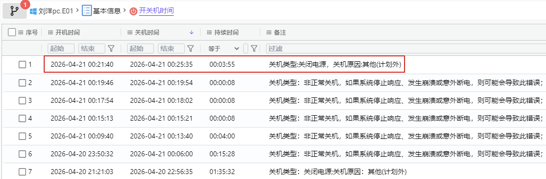546x179 pixels.
Task: Select shutdown time 2026-04-21 00:19:54
Action: 161,83
